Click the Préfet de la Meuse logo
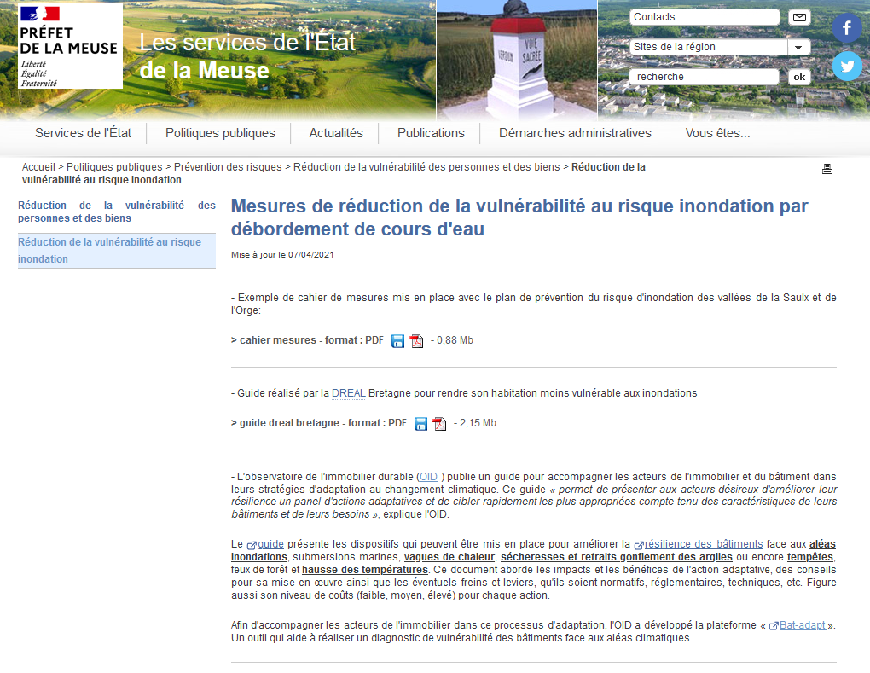This screenshot has width=870, height=673. 70,46
